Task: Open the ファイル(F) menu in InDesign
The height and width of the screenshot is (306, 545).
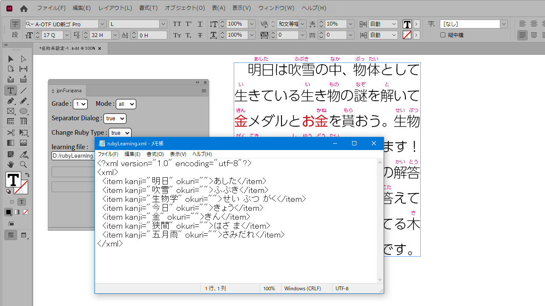Action: coord(51,8)
